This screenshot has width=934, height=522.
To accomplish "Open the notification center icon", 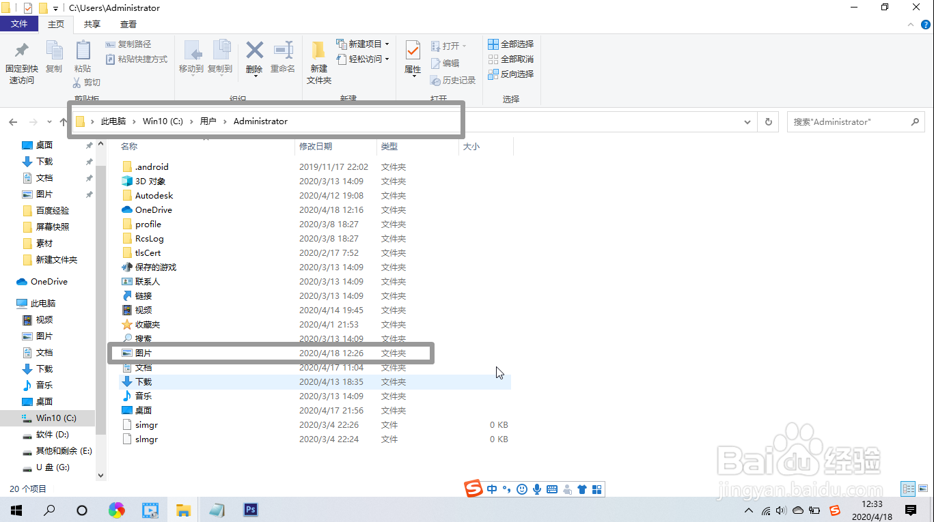I will [x=911, y=510].
